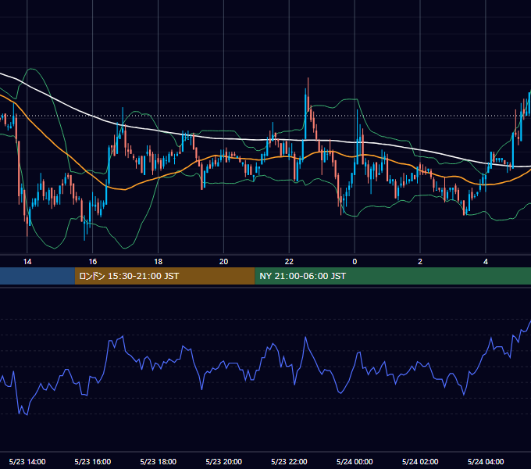Click the 5/24 00:00 time label
The width and height of the screenshot is (531, 469).
[355, 461]
